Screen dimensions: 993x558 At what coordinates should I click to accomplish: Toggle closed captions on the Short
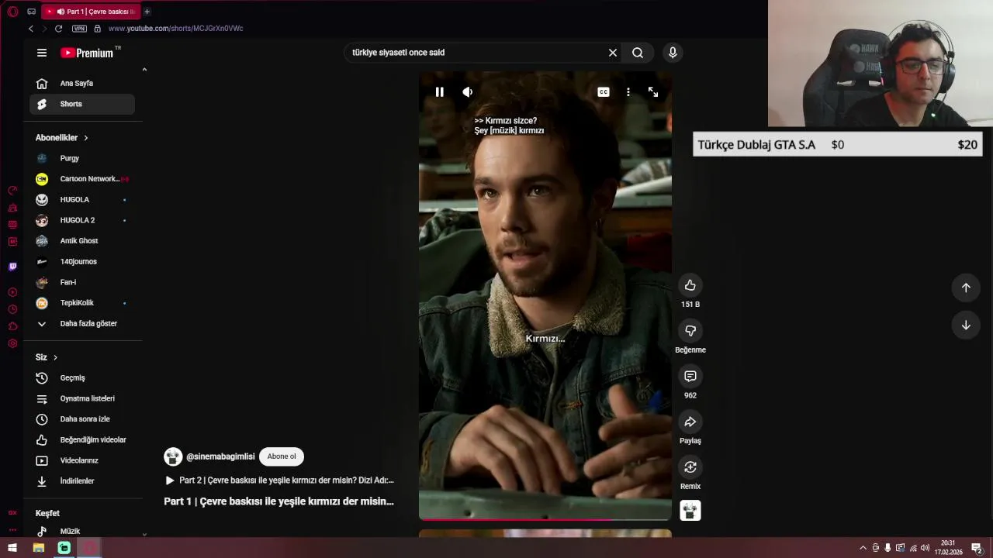pos(604,91)
